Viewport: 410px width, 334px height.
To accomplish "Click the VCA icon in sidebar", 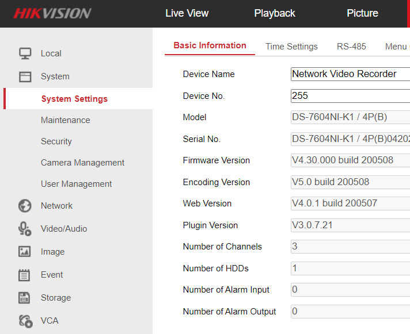I will (x=25, y=321).
